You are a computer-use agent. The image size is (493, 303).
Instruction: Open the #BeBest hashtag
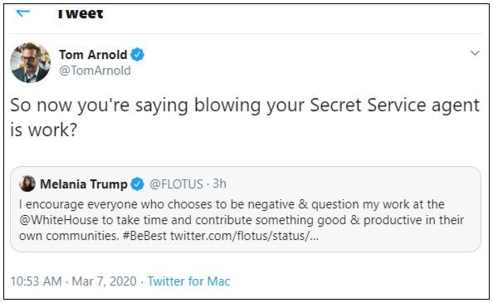144,236
